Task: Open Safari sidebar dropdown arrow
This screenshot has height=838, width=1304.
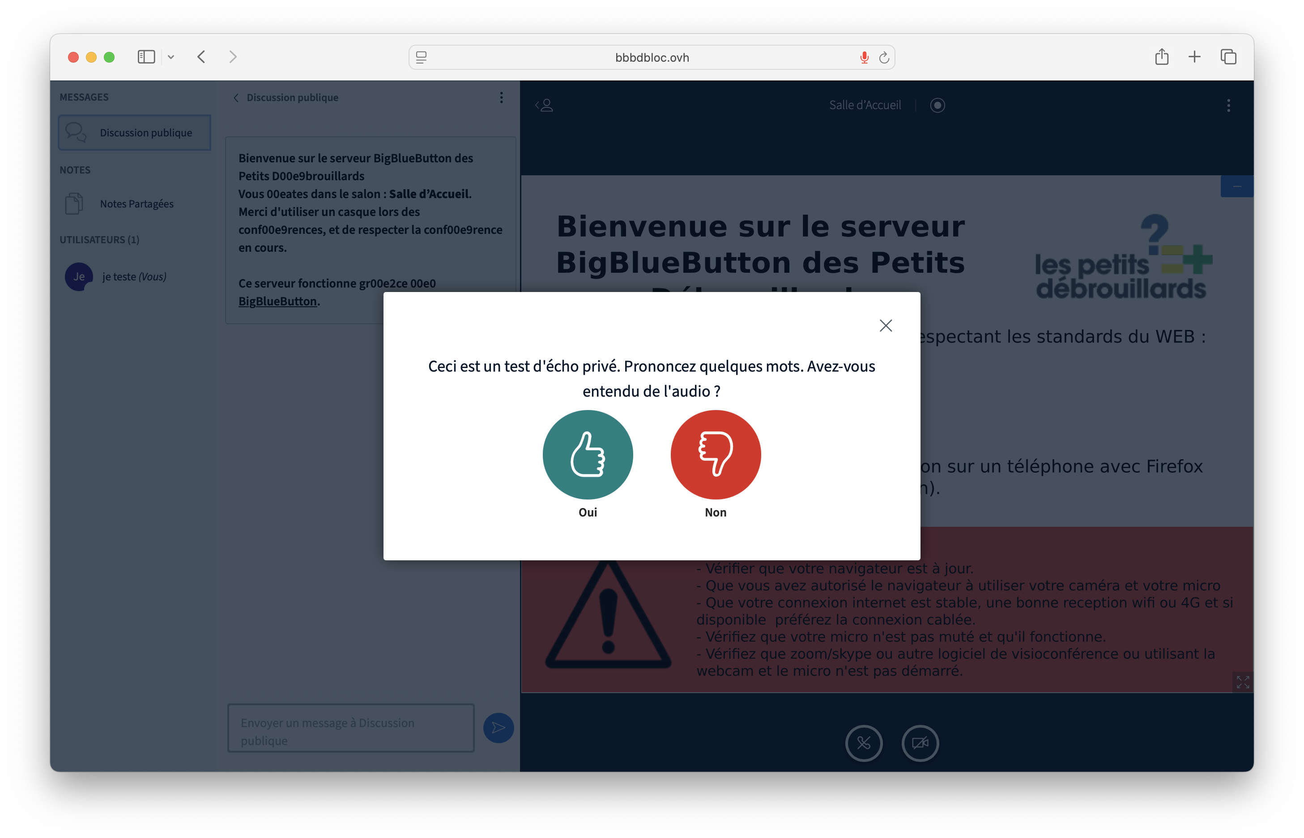Action: (171, 57)
